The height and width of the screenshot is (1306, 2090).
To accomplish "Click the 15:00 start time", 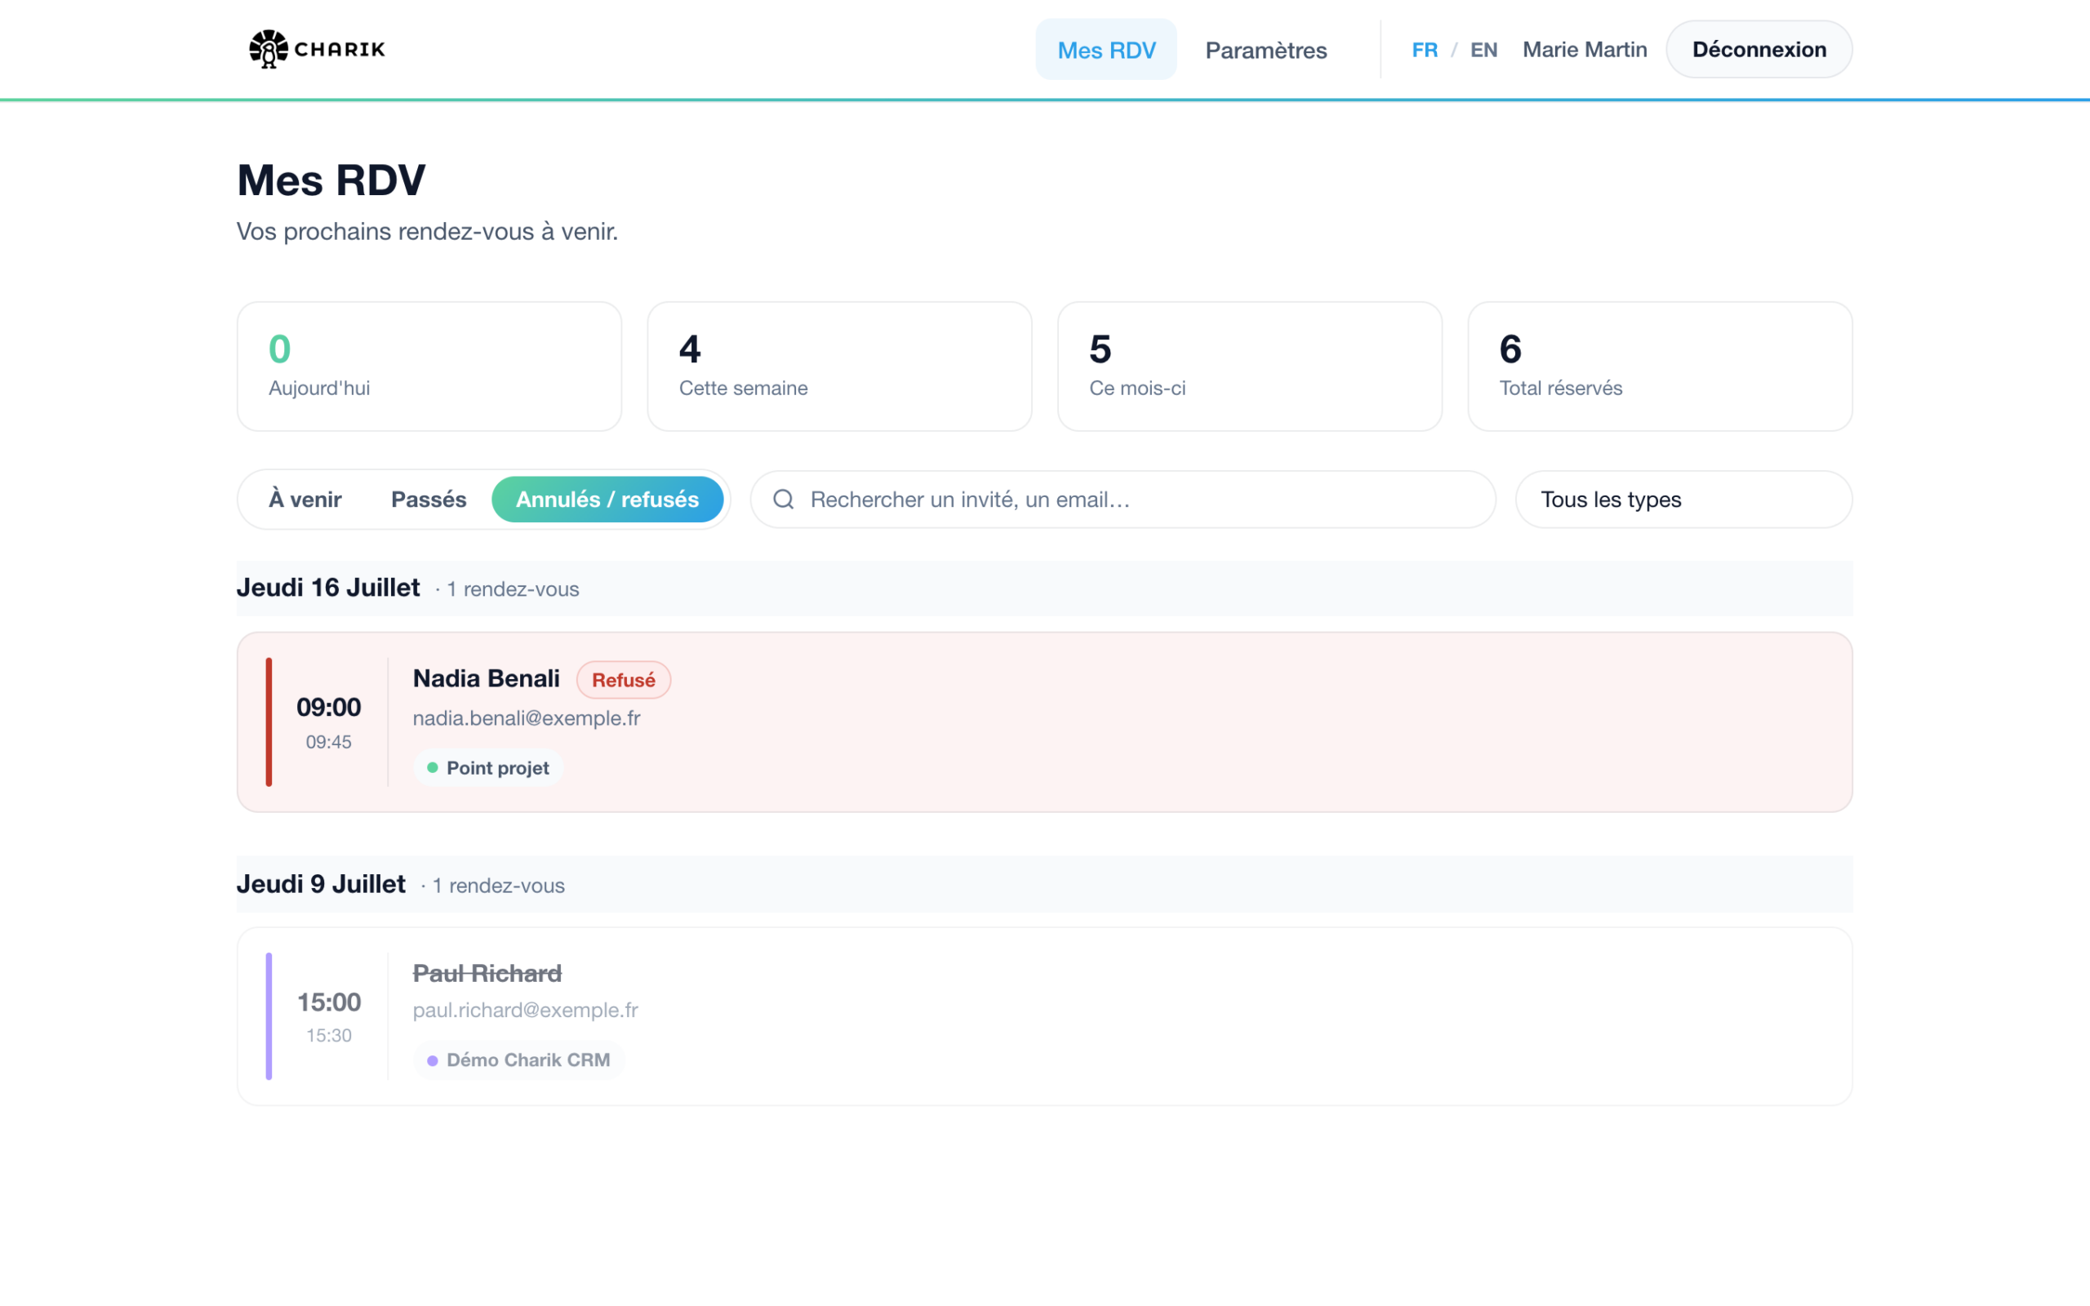I will (x=328, y=1002).
